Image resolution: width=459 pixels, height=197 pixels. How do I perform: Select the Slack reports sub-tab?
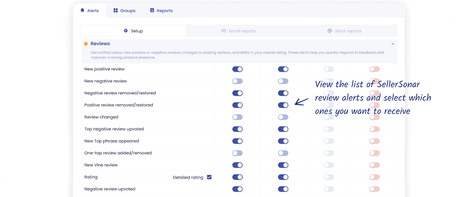click(344, 31)
